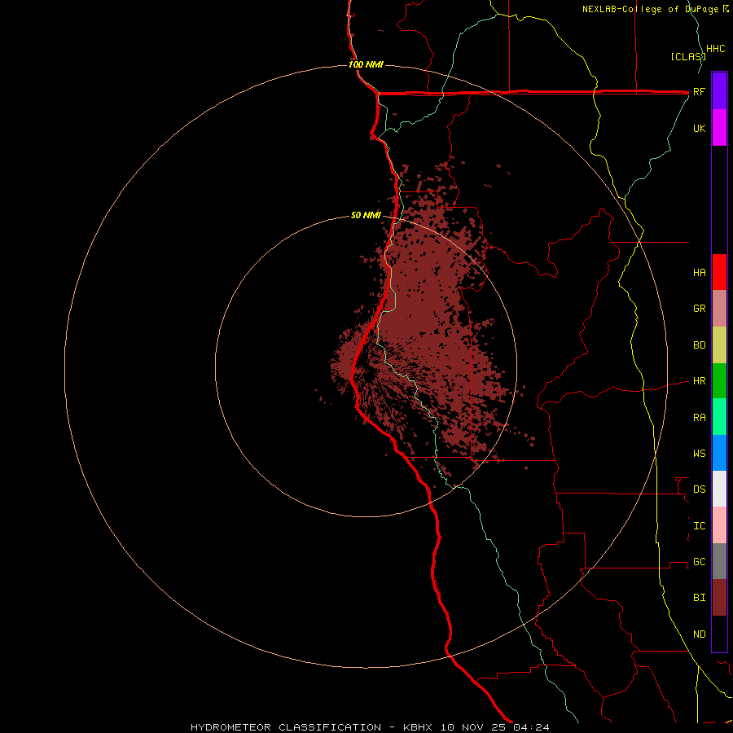Click the HHC product label

(x=715, y=49)
